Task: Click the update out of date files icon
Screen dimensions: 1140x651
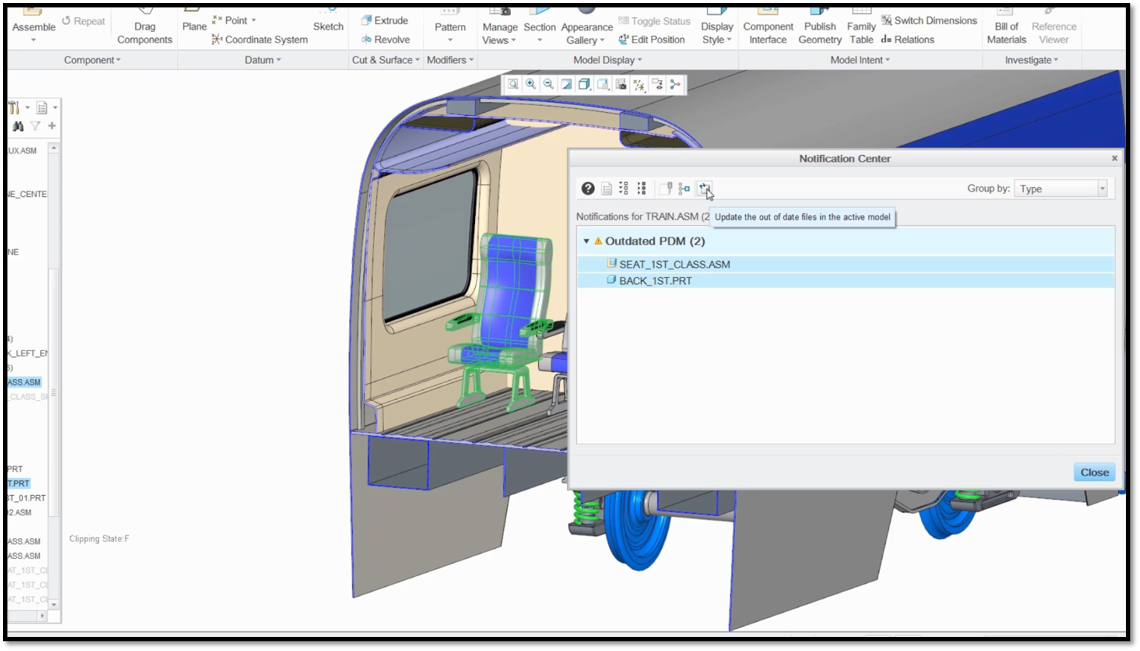Action: click(x=704, y=189)
